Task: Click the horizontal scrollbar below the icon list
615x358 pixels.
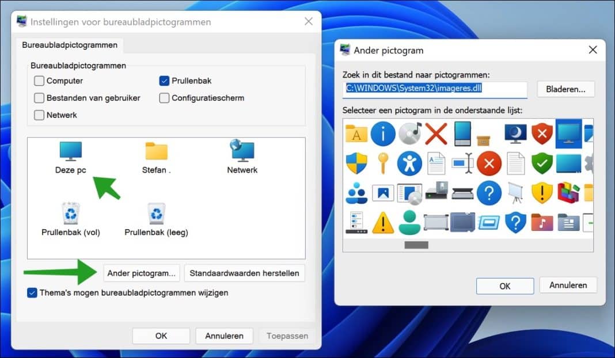Action: 416,245
